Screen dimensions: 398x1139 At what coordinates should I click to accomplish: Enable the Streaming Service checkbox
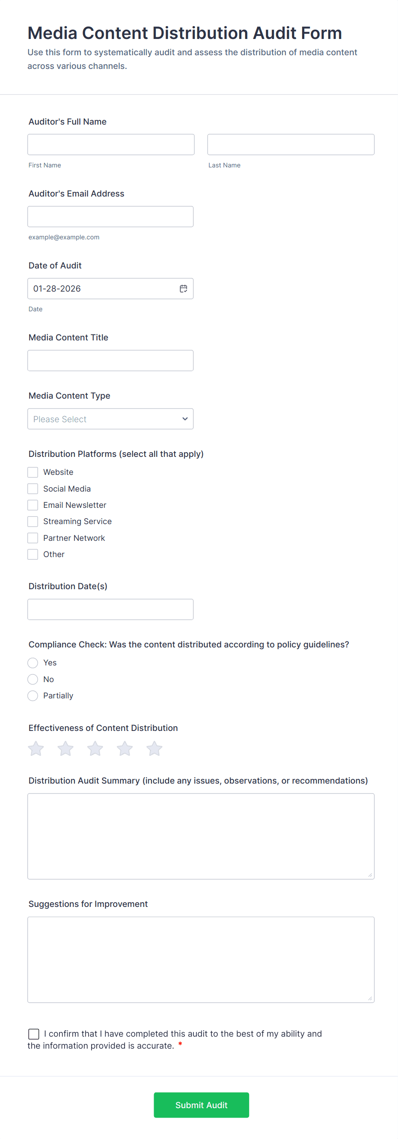click(x=33, y=521)
